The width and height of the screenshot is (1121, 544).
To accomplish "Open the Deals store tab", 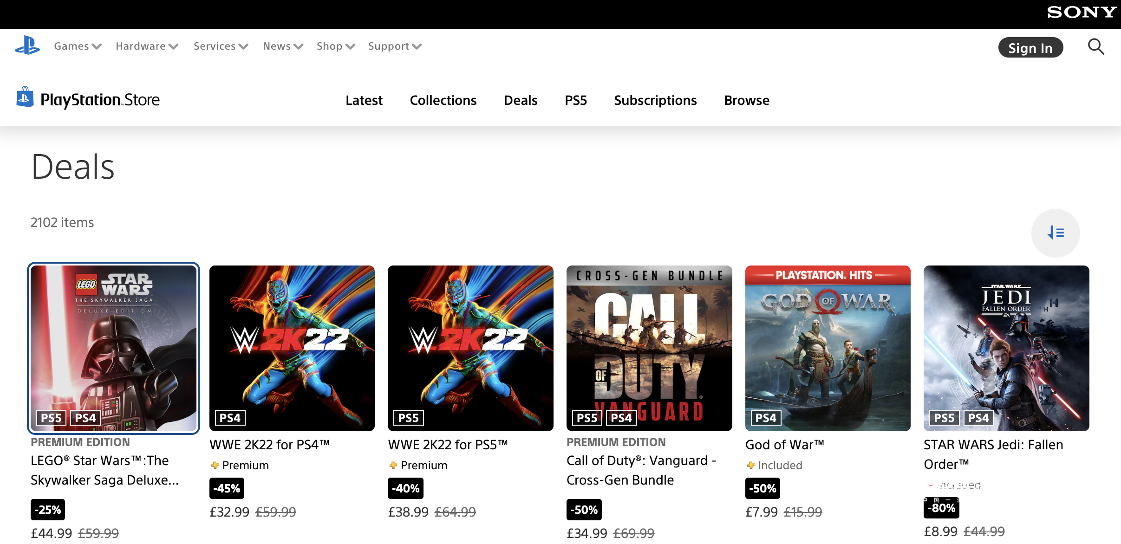I will (x=521, y=100).
